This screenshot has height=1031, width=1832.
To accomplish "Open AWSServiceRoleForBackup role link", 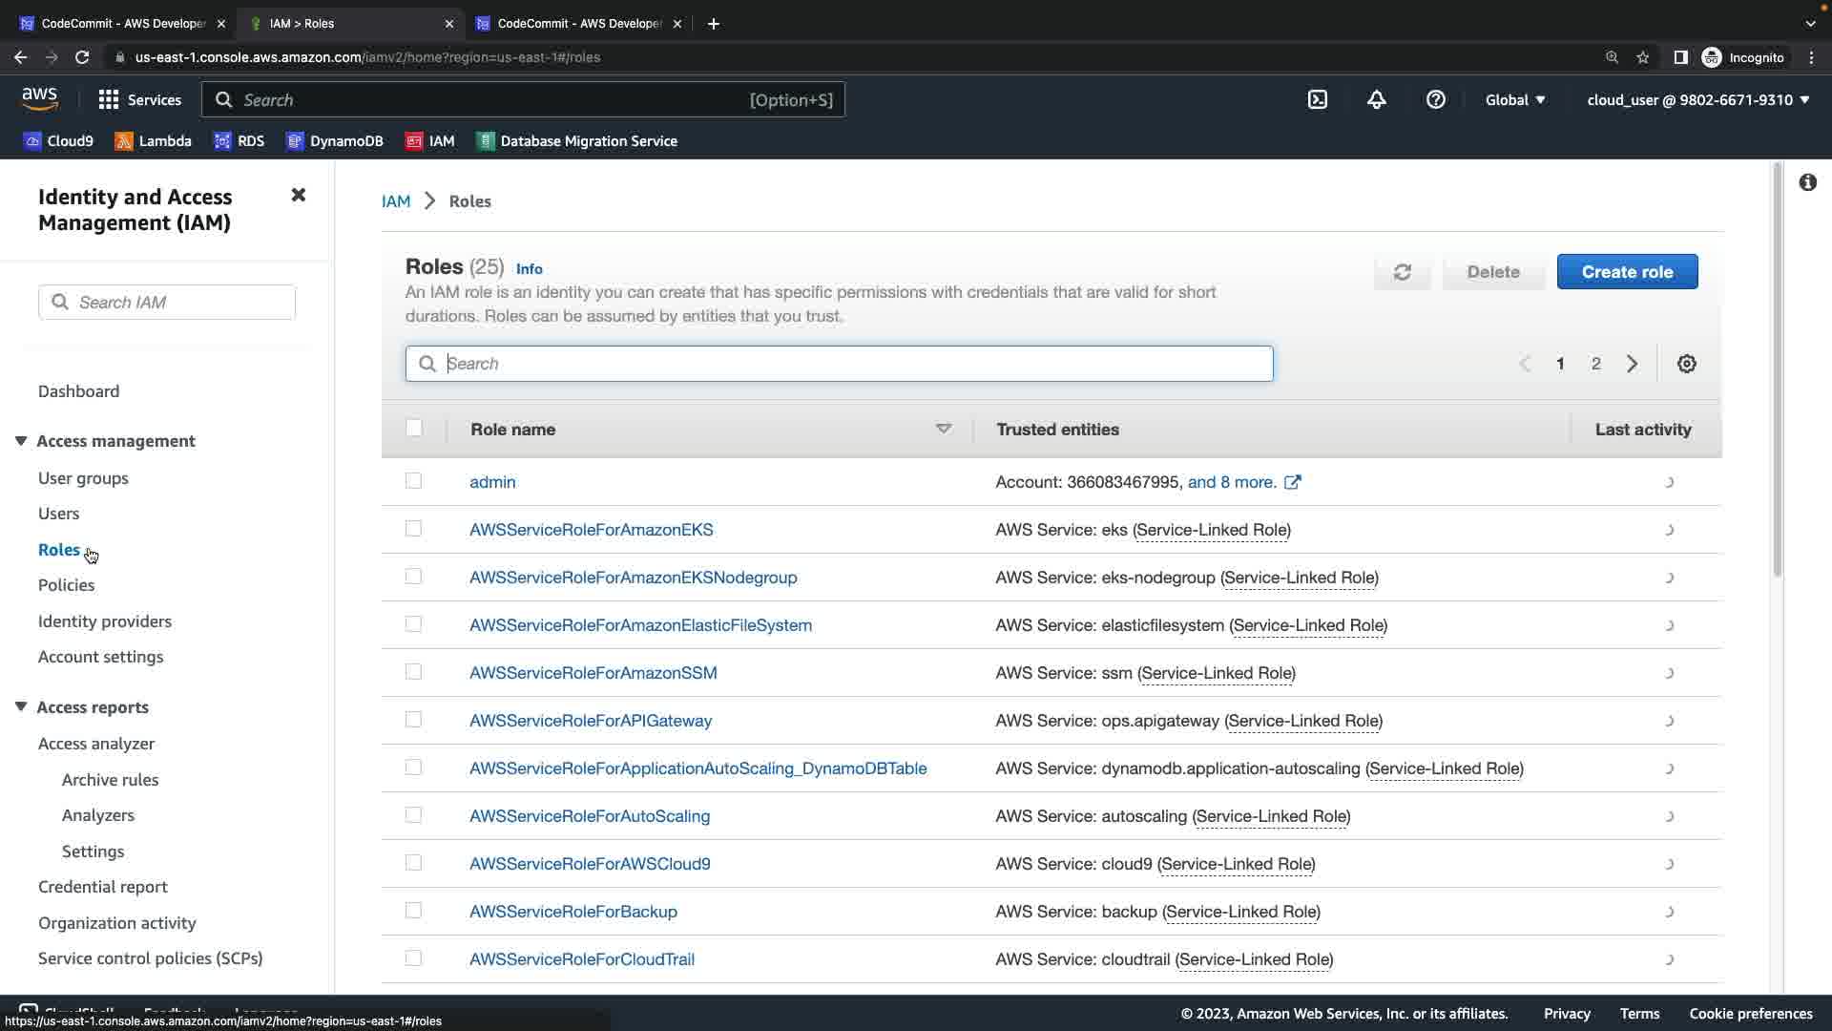I will (572, 912).
